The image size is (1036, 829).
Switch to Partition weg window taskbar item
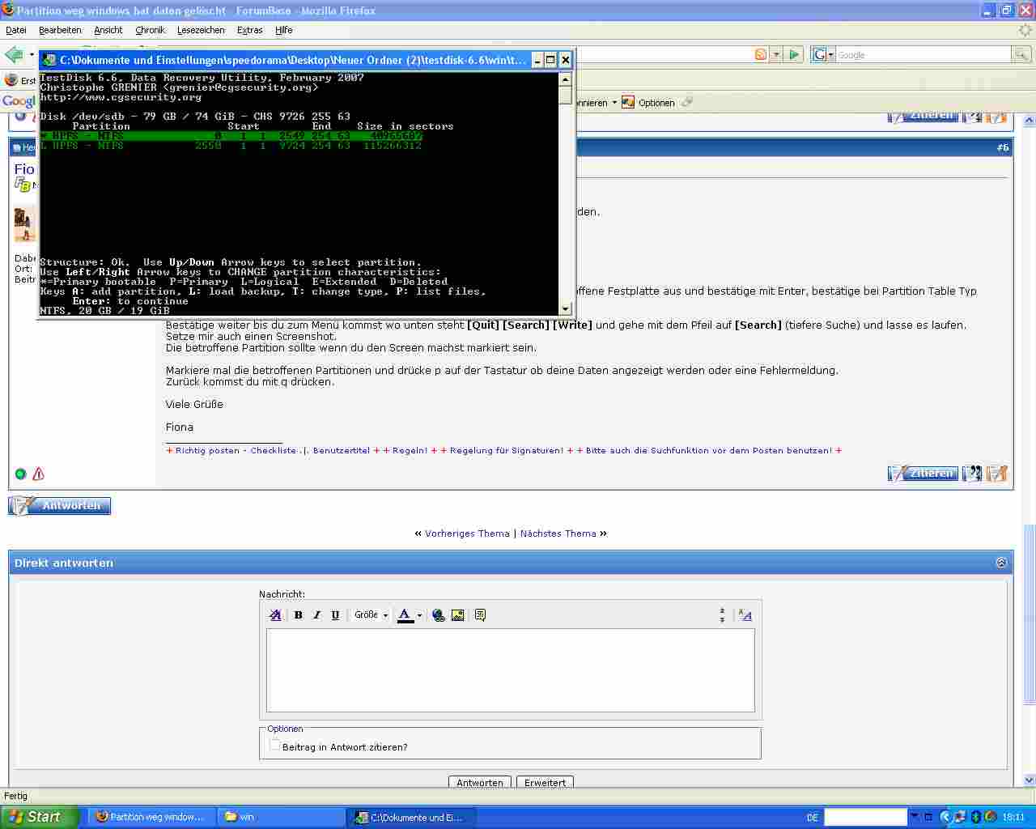click(152, 817)
